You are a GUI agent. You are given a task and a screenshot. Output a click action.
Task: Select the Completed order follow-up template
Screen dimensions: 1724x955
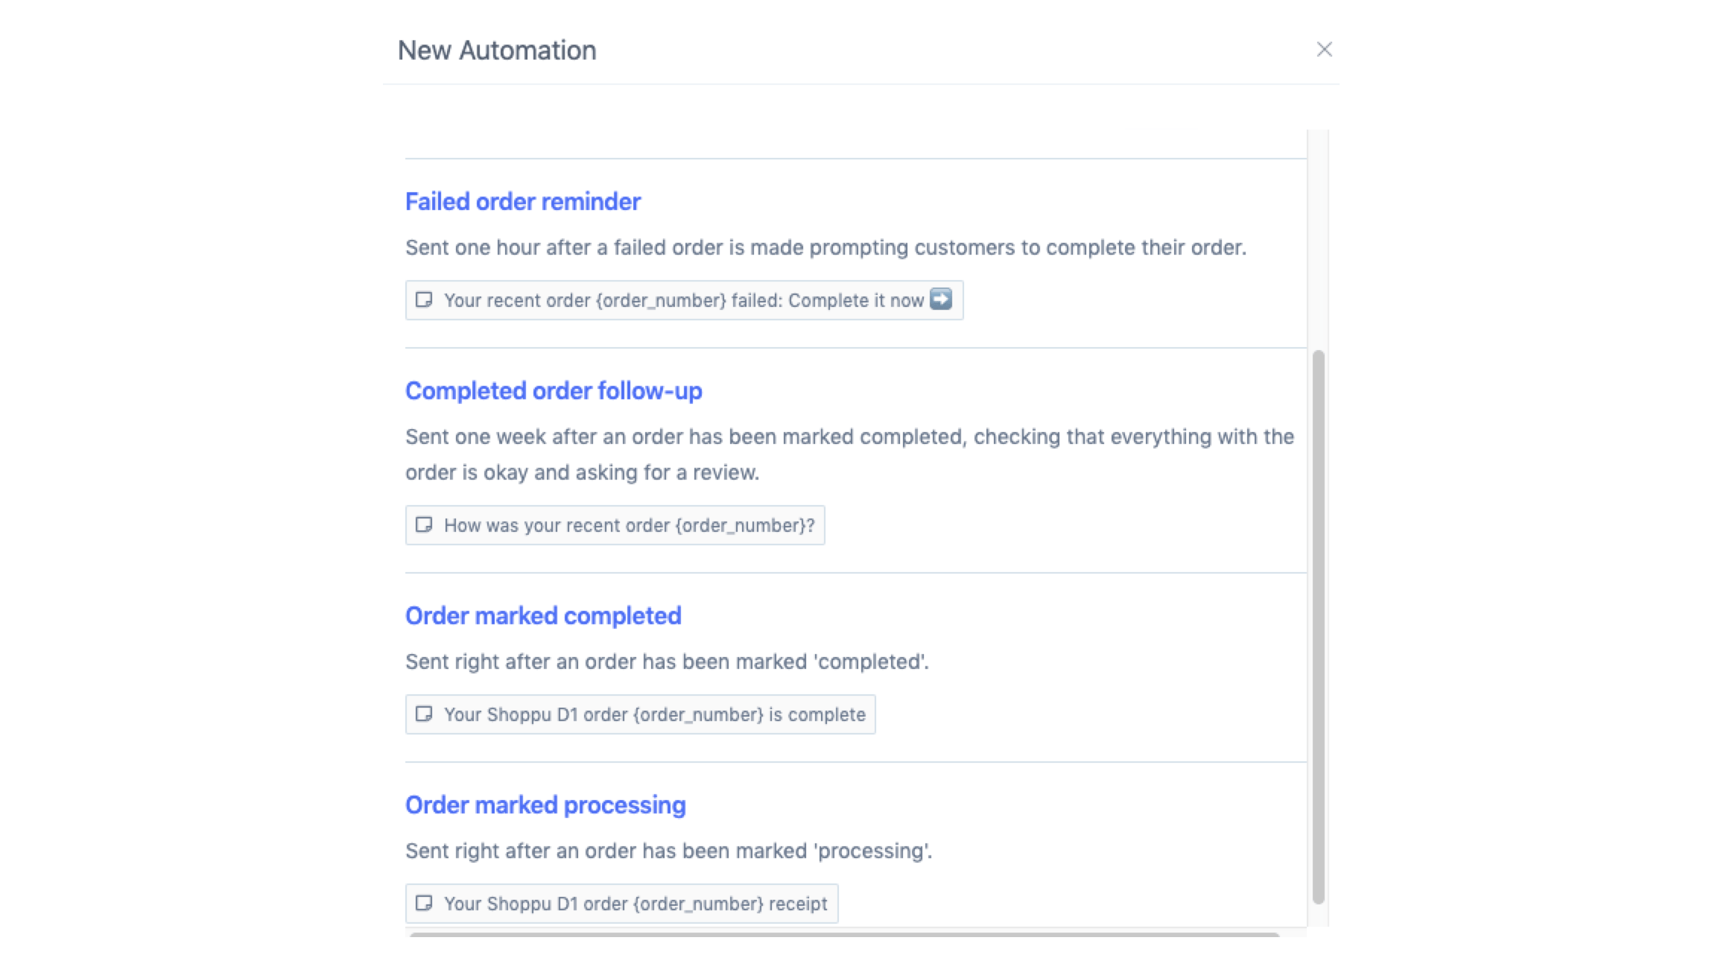click(x=553, y=391)
